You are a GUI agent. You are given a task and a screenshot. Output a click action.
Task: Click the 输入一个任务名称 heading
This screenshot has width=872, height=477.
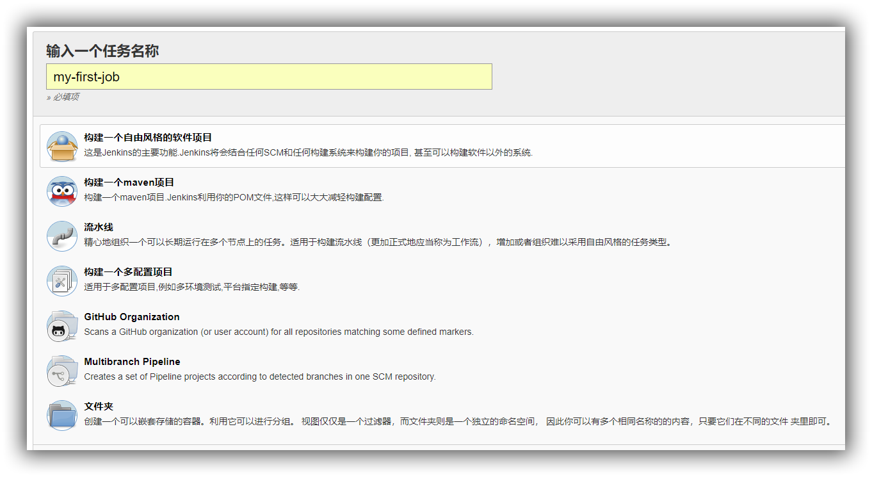(102, 51)
